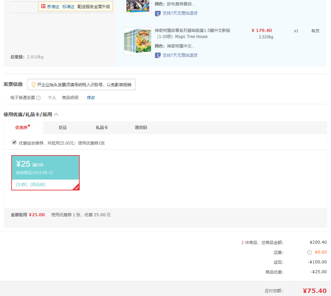Click 使用优惠券 1 张，优惠 25.00 元 summary
Screen dimensions: 331x296
81,215
